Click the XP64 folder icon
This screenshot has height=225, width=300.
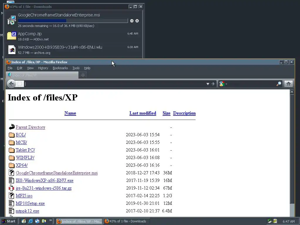coord(12,165)
